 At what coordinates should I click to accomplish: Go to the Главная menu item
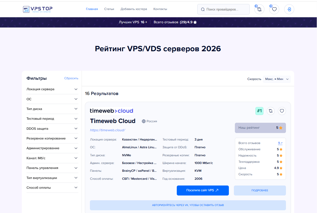point(92,9)
